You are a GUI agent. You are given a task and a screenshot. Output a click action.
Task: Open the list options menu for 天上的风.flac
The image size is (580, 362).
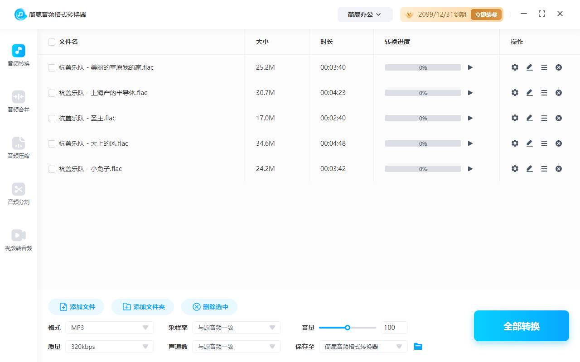(544, 143)
